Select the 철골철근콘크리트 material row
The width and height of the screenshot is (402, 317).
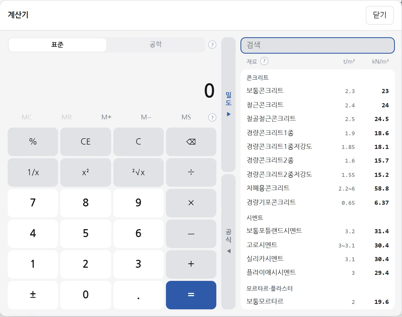click(x=318, y=119)
